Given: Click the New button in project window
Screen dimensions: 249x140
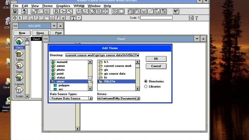Looking at the screenshot, I should pyautogui.click(x=22, y=33).
